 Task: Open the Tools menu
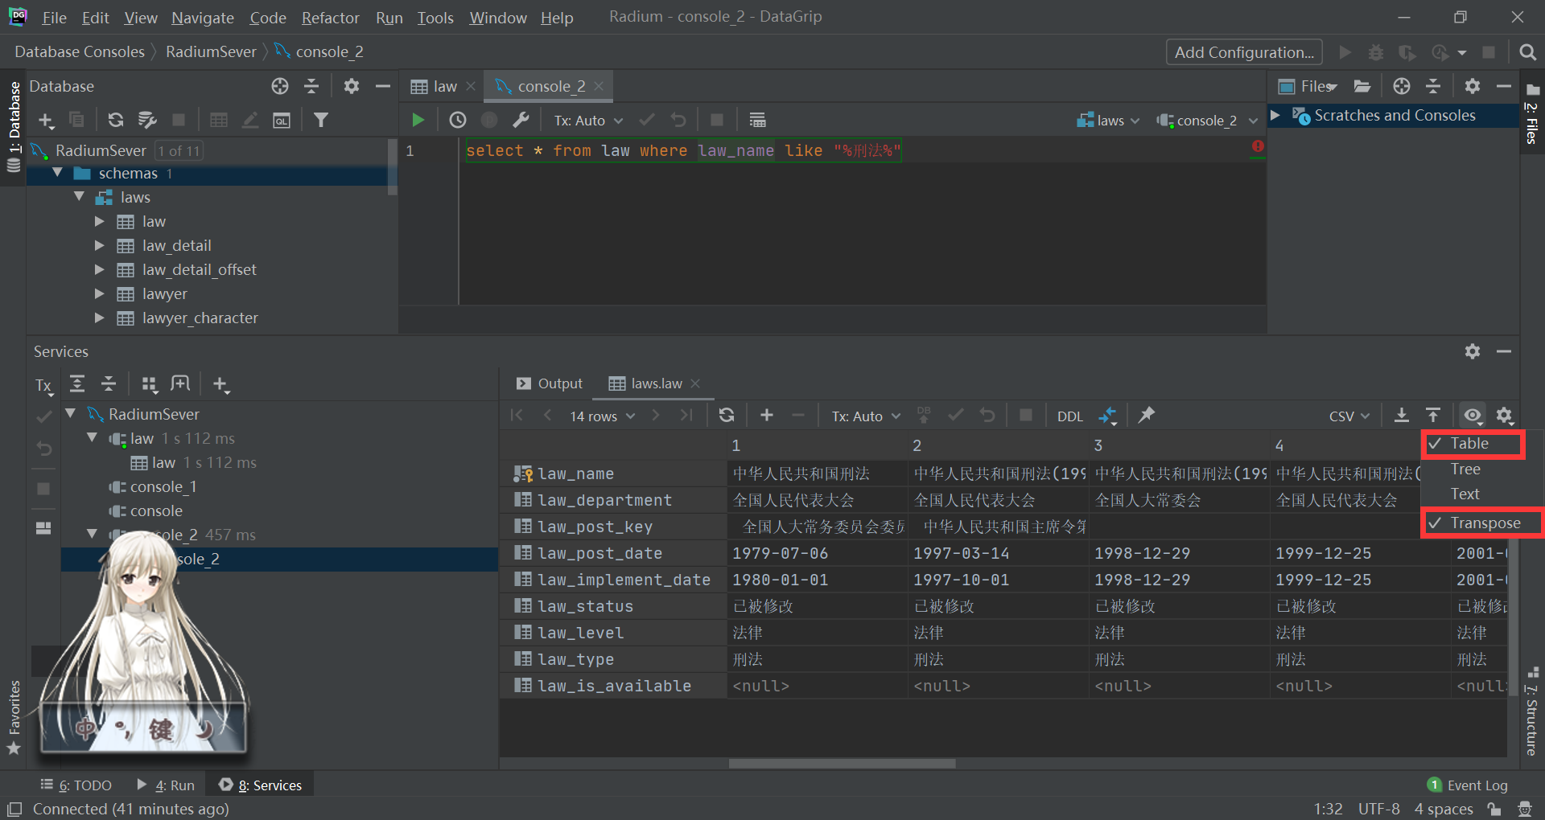[435, 18]
